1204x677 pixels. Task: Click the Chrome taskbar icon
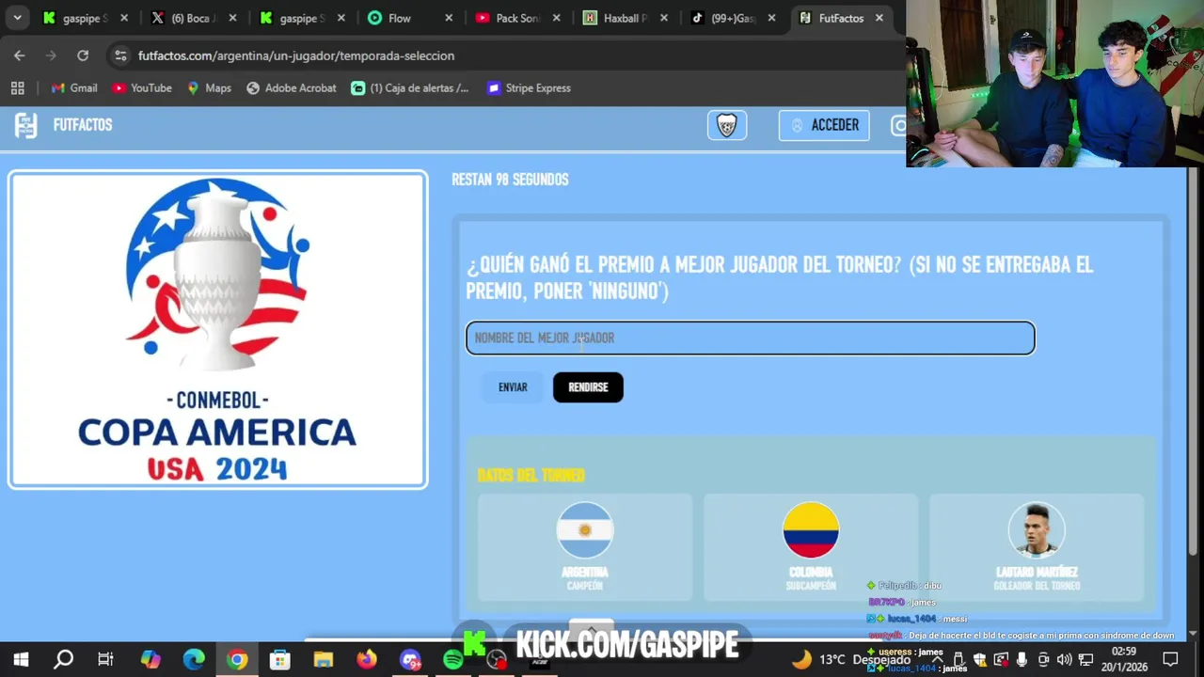click(237, 660)
